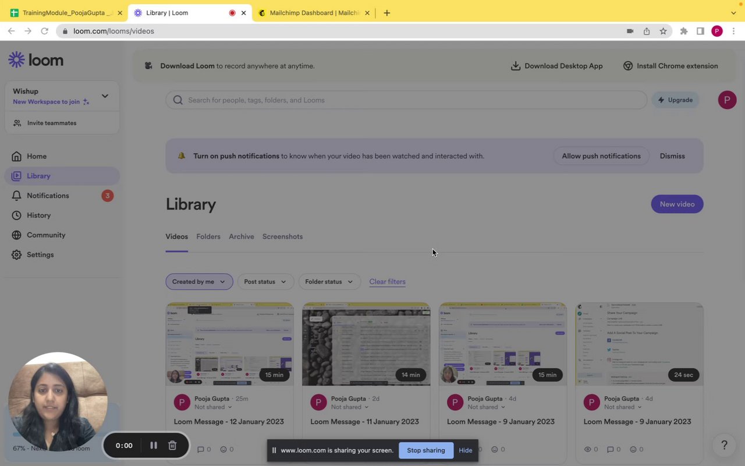Open the help question mark button

pos(724,445)
